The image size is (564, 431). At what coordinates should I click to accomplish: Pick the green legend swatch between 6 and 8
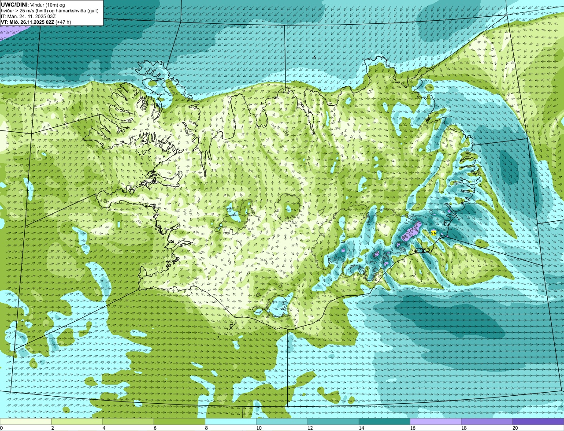click(x=179, y=421)
